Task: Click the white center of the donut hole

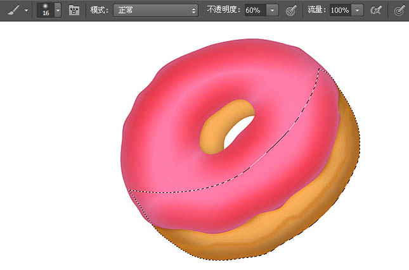Action: (x=237, y=132)
